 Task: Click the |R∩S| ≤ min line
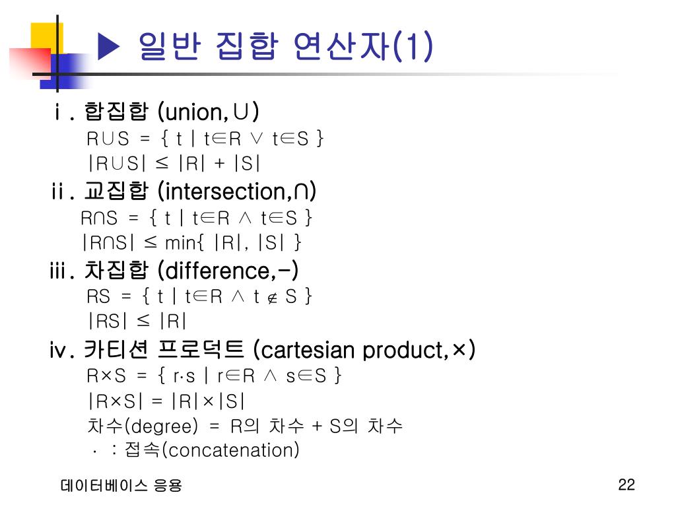point(192,242)
